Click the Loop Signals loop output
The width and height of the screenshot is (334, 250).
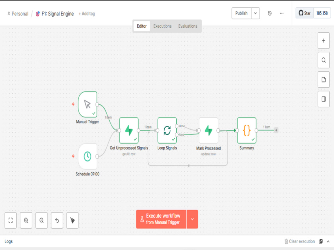pos(177,135)
